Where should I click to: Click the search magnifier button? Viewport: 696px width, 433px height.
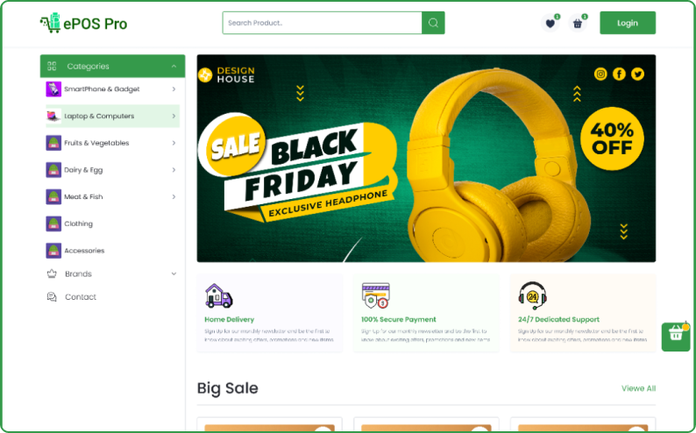(433, 23)
